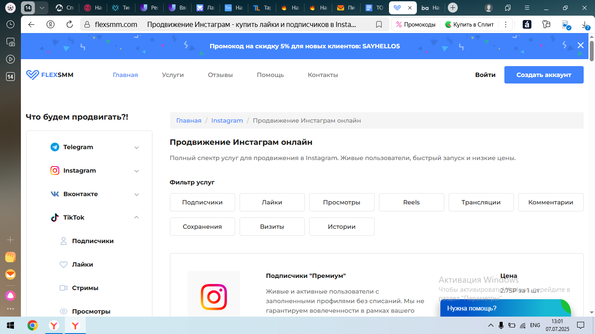This screenshot has height=334, width=595.
Task: Filter services by Просмотры
Action: pos(342,202)
